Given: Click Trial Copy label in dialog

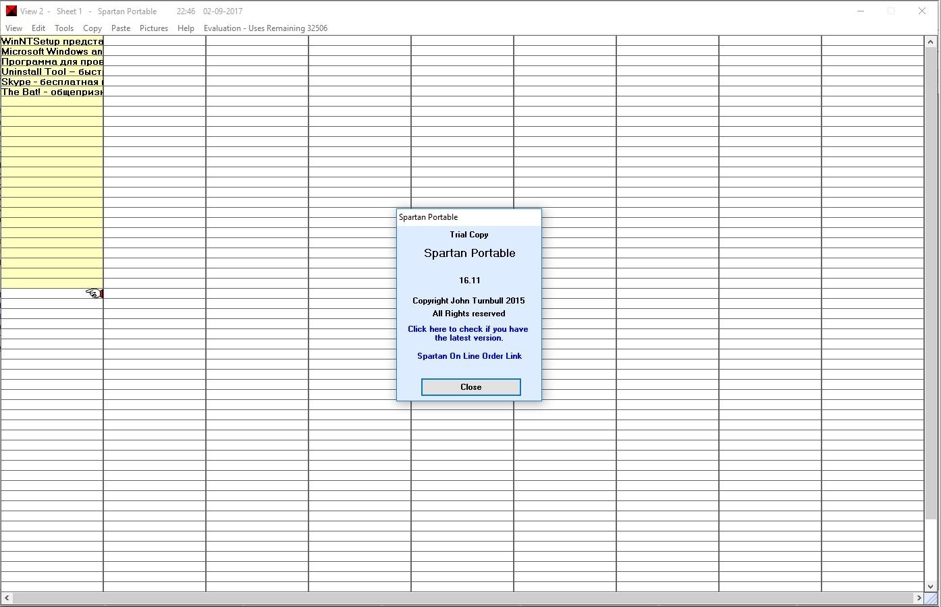Looking at the screenshot, I should (x=469, y=235).
